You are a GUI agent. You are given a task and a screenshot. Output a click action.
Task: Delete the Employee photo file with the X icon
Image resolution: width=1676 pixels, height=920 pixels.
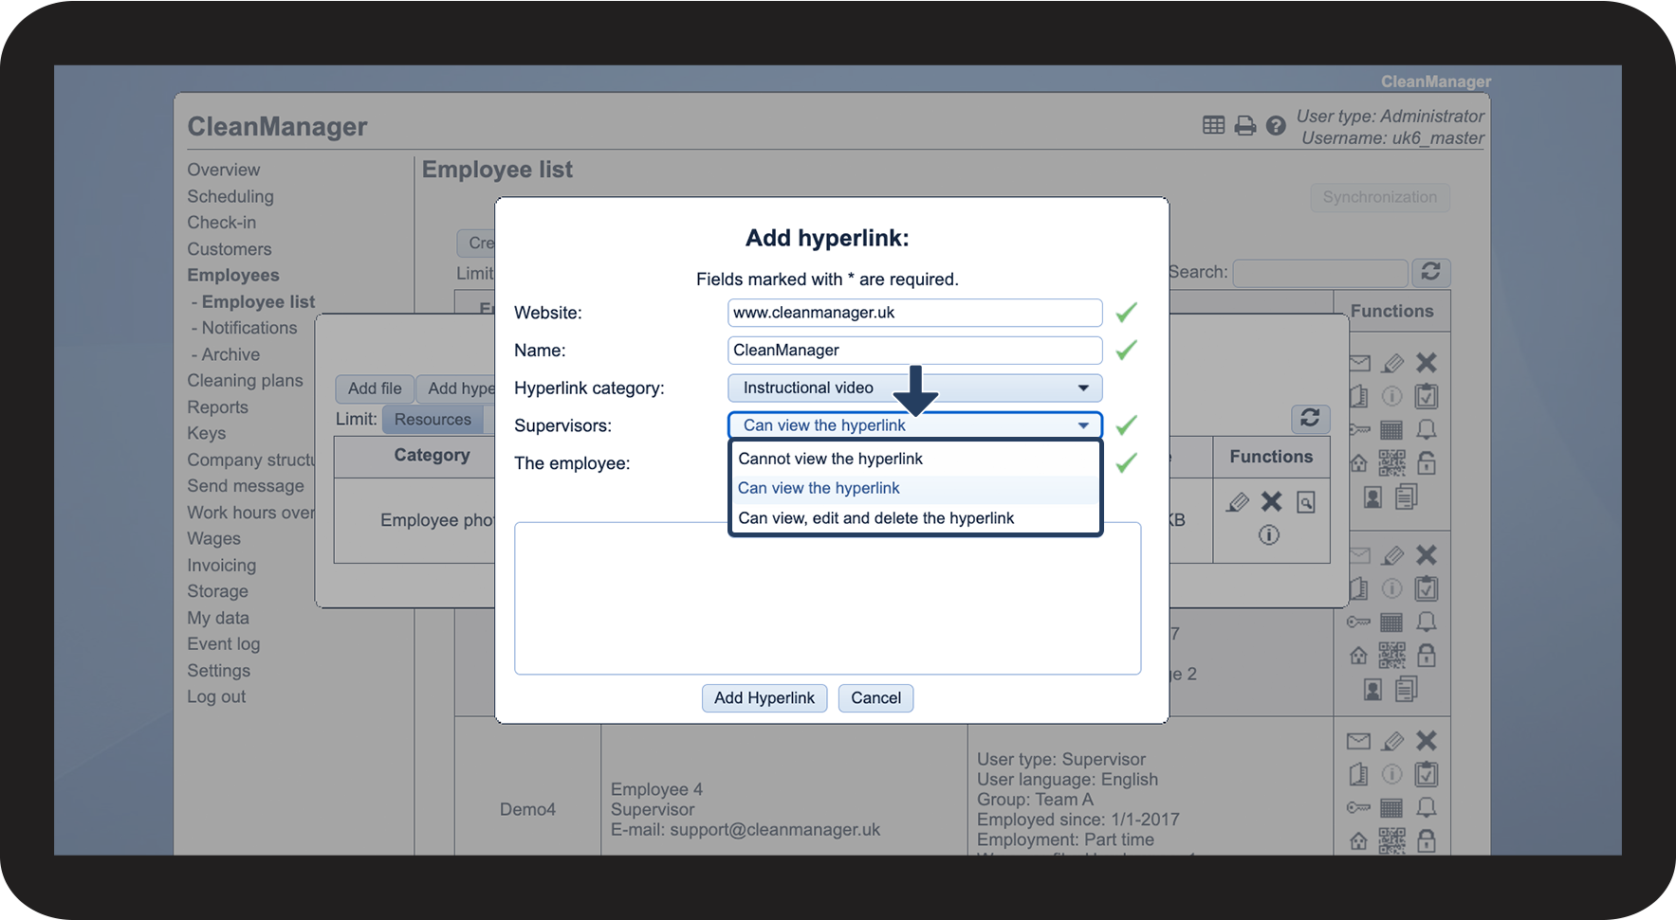coord(1271,501)
